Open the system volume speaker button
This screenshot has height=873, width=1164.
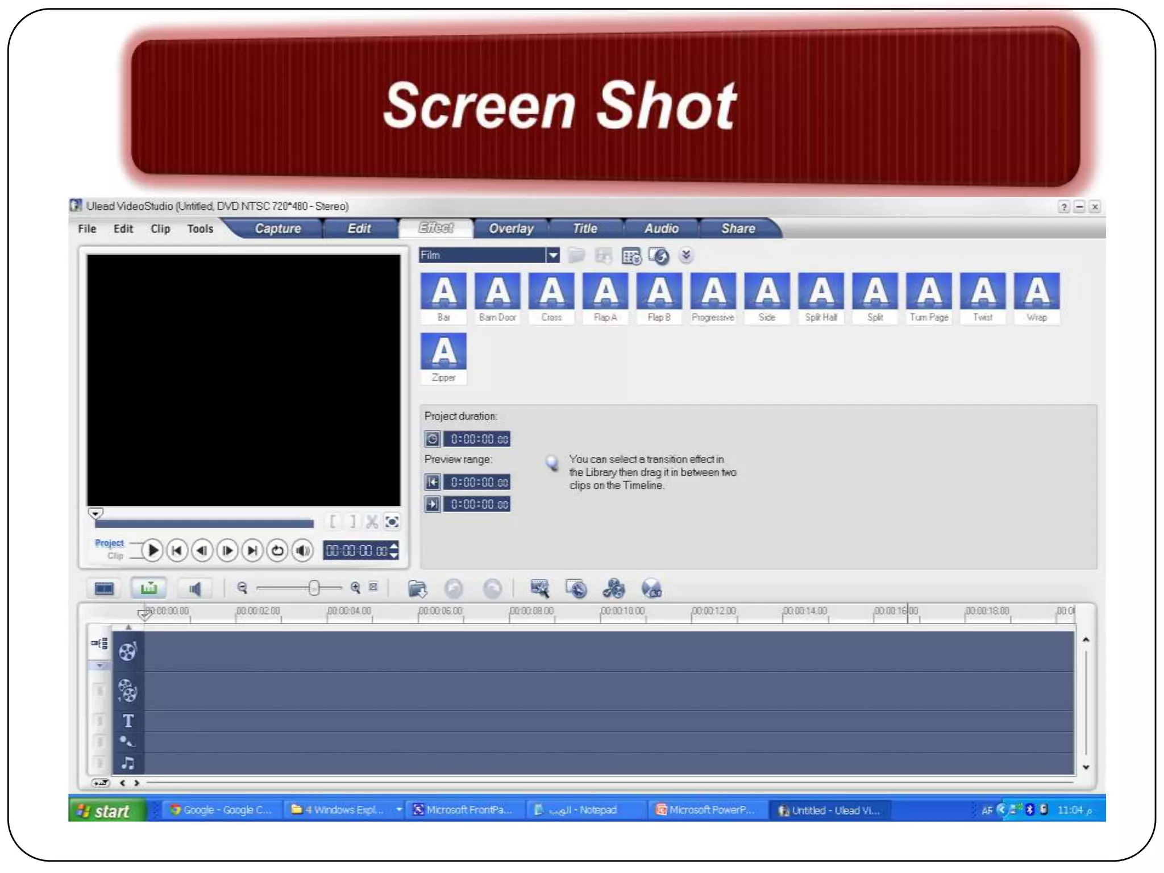[302, 550]
